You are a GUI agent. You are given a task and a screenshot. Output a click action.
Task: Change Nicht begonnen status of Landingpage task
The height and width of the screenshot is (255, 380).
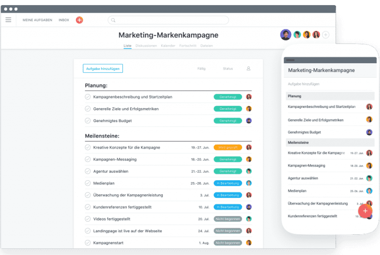[x=228, y=231]
